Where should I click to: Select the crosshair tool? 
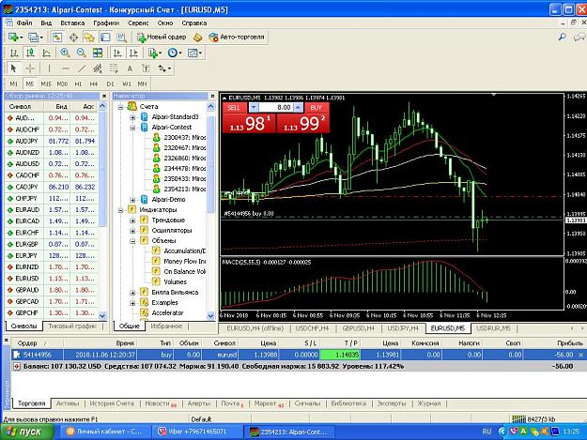[30, 68]
